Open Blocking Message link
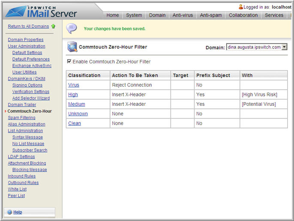Screen dimensions: 294x221 (30, 170)
